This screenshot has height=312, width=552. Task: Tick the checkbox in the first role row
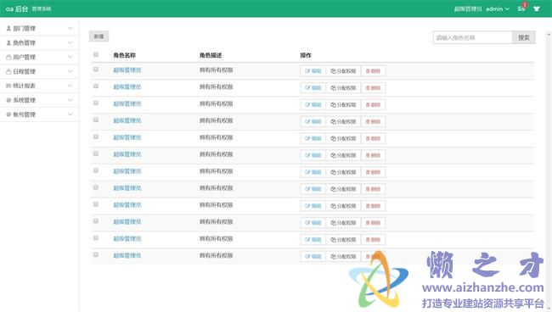point(96,70)
